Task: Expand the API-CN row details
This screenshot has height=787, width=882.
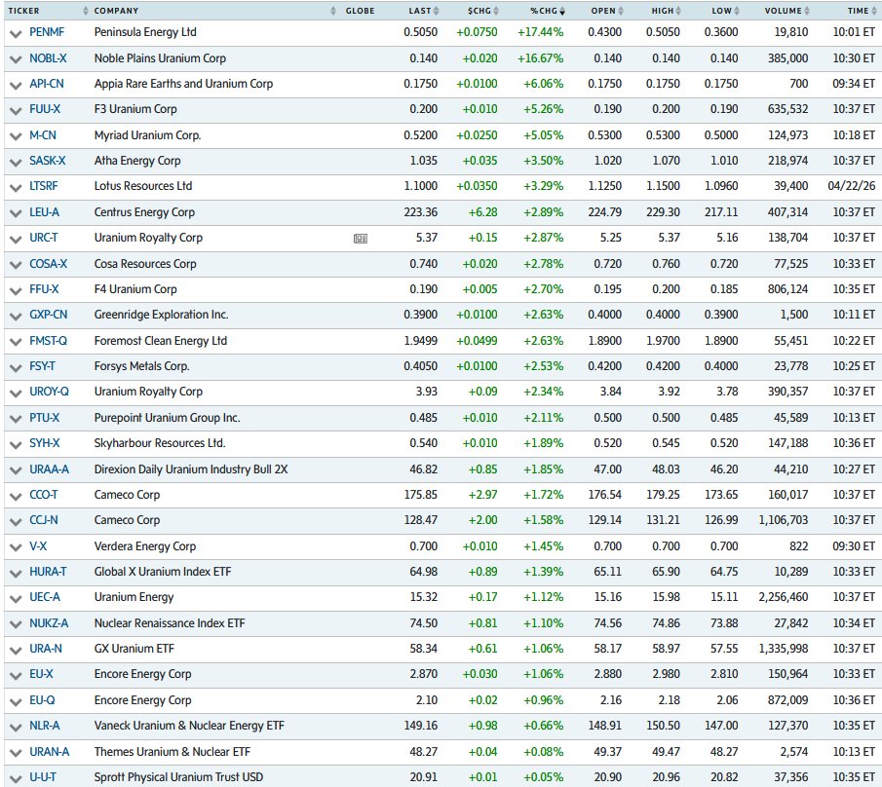Action: tap(16, 85)
